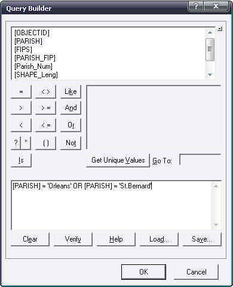Click inside the Go To text box
Screen dimensions: 233x287
click(x=200, y=160)
